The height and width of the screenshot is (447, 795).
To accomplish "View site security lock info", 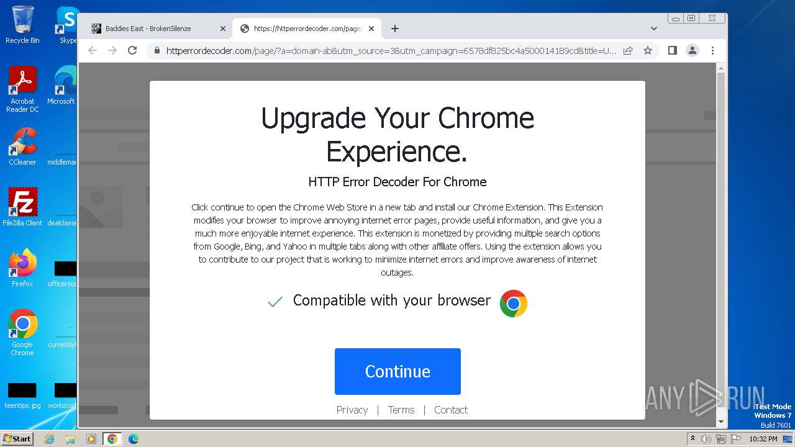I will [157, 50].
